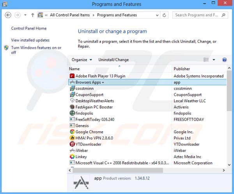Select the Browsers Apps + entry

tap(90, 82)
